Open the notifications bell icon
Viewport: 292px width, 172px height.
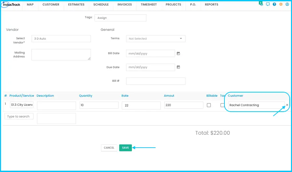pos(261,4)
